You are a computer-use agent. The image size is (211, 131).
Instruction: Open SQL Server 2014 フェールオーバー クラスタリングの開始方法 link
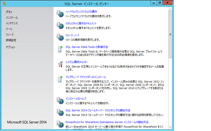(98, 110)
